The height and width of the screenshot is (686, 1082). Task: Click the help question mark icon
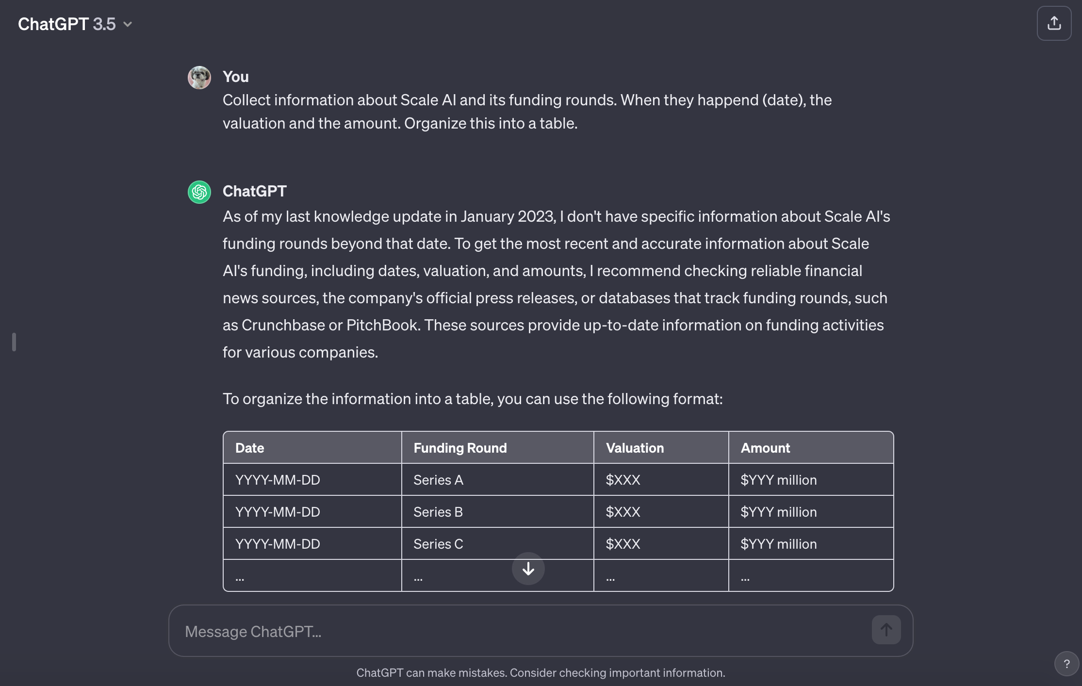click(x=1066, y=664)
